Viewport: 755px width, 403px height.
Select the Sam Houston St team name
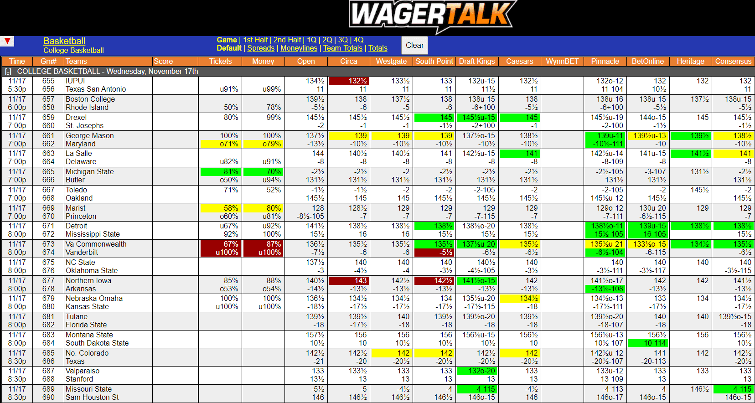tap(92, 398)
